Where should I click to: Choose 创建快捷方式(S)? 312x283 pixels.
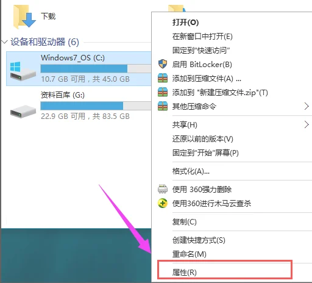coord(199,240)
